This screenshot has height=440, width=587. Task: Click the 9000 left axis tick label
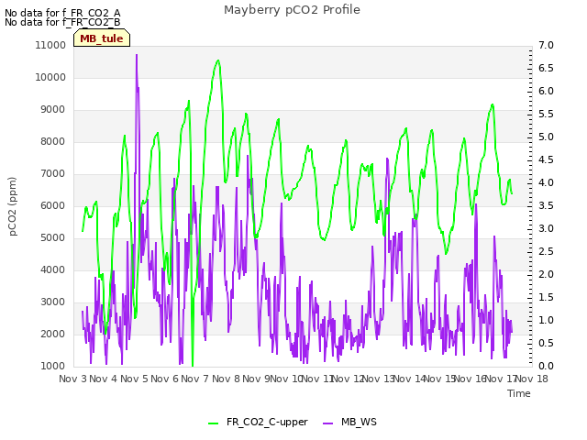tap(53, 110)
